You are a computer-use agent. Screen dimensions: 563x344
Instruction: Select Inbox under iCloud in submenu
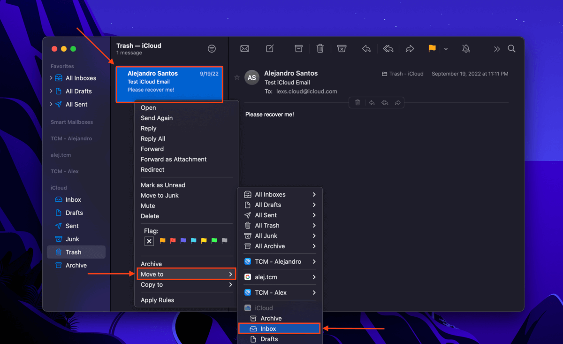pyautogui.click(x=280, y=329)
